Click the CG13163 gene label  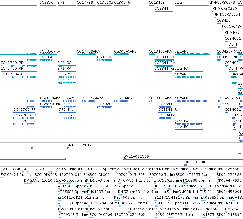157,3
